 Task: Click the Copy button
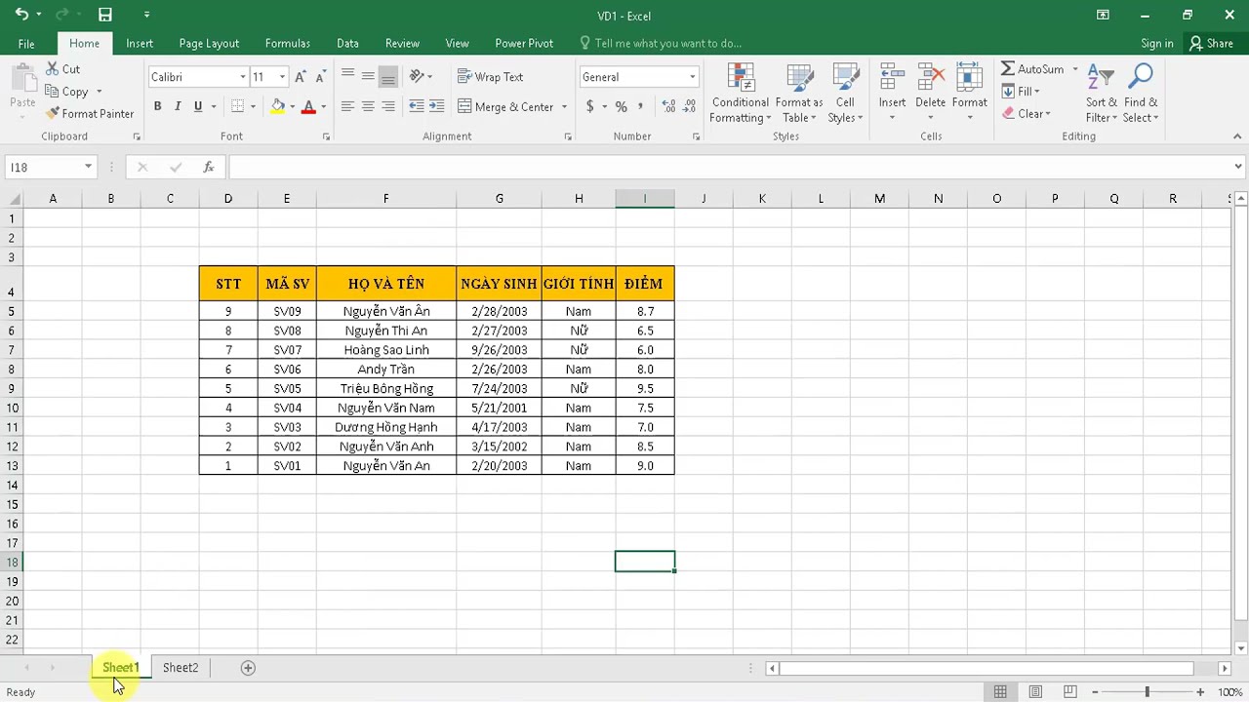pyautogui.click(x=67, y=92)
